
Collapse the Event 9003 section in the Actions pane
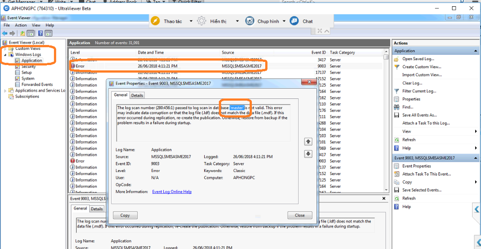click(476, 158)
